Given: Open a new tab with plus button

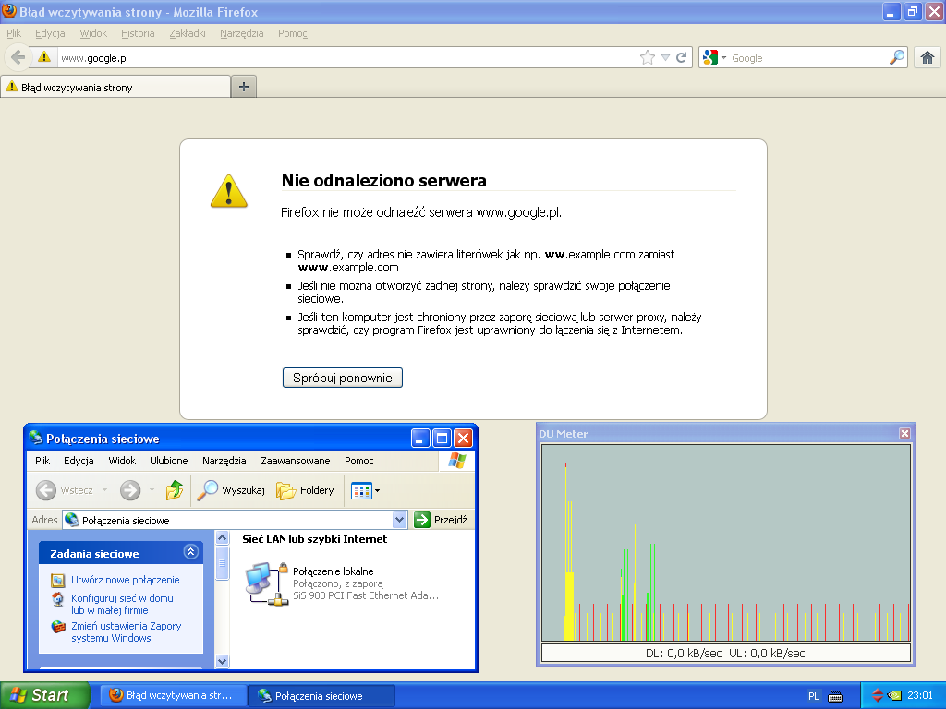Looking at the screenshot, I should click(244, 87).
